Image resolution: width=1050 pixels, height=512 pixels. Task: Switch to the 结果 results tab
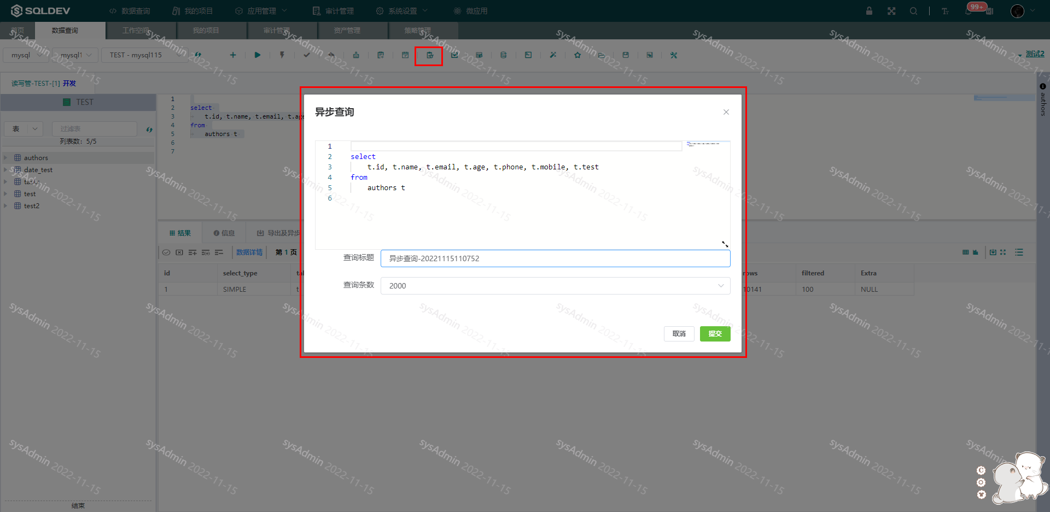click(x=180, y=233)
